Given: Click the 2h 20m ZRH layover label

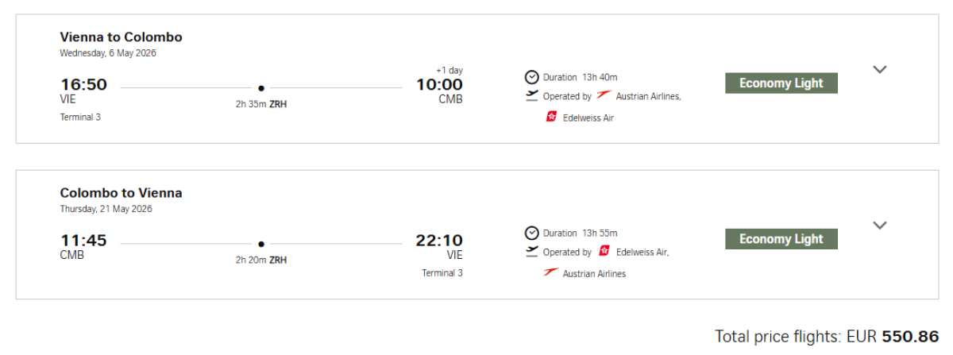Looking at the screenshot, I should (260, 260).
